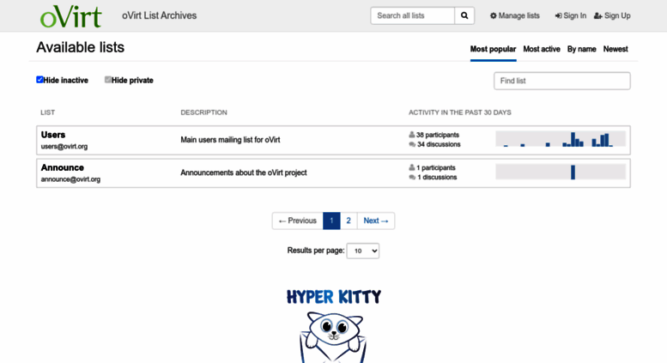Select page 1 in pagination

[x=331, y=221]
